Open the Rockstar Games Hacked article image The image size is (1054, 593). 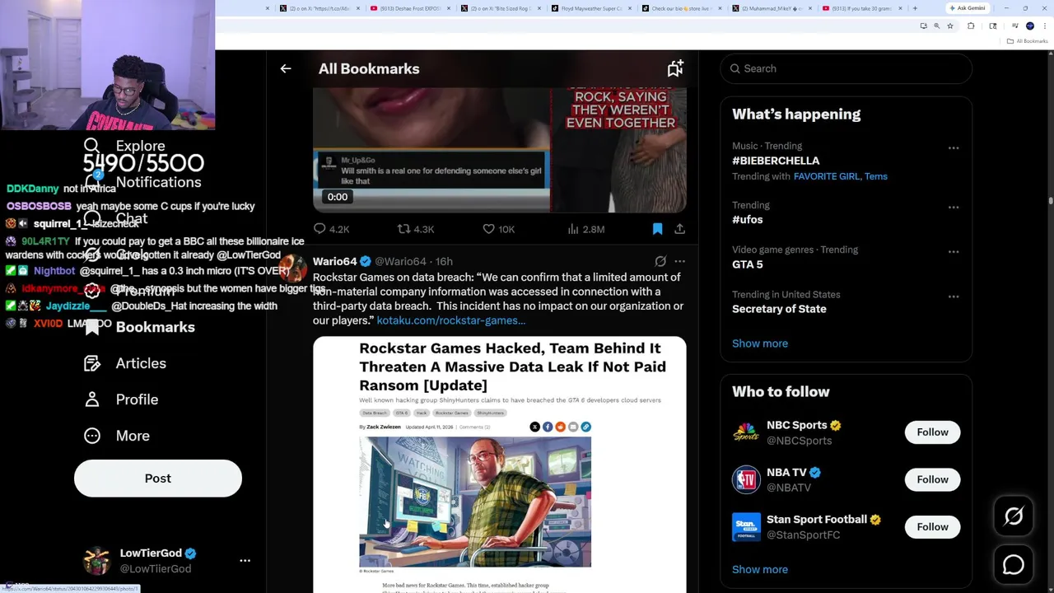(x=499, y=465)
